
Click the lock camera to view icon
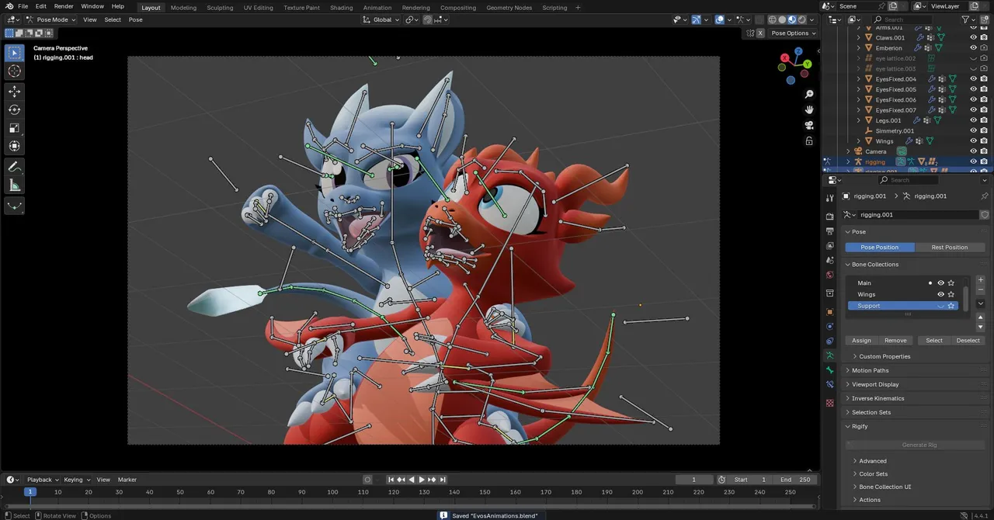pyautogui.click(x=809, y=140)
